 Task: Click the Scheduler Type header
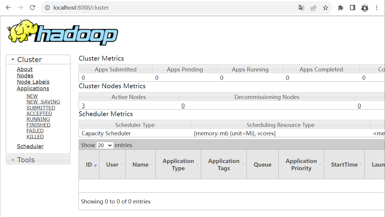[x=135, y=125]
